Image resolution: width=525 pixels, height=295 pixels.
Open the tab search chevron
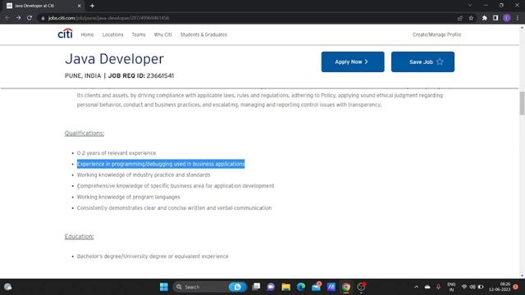[x=470, y=6]
